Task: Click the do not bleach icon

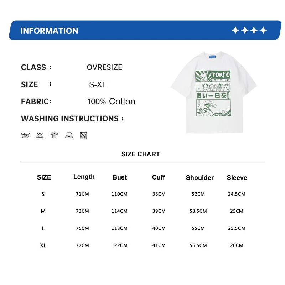Action: [40, 135]
